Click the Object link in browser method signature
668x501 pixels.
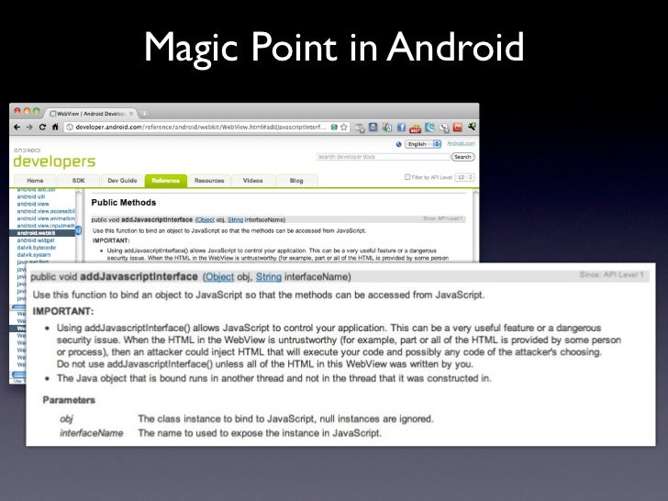(x=206, y=220)
